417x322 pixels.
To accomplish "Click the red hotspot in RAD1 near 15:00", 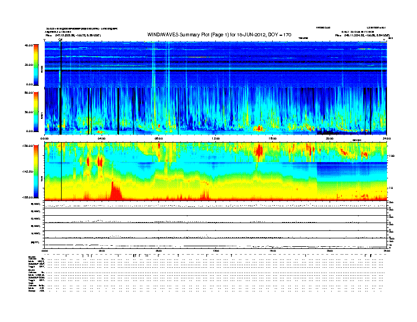I will (x=258, y=128).
